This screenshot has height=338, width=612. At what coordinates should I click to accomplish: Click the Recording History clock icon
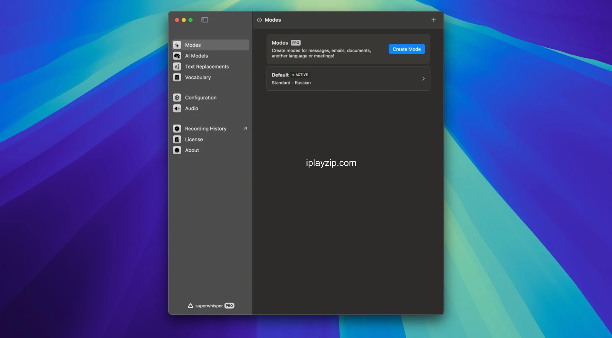pos(177,128)
